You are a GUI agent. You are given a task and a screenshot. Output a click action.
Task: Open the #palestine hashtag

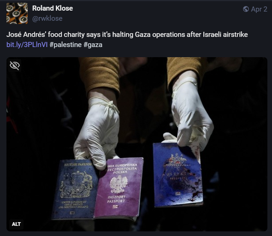click(x=65, y=45)
